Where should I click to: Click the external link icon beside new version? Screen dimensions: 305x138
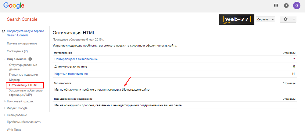point(3,31)
